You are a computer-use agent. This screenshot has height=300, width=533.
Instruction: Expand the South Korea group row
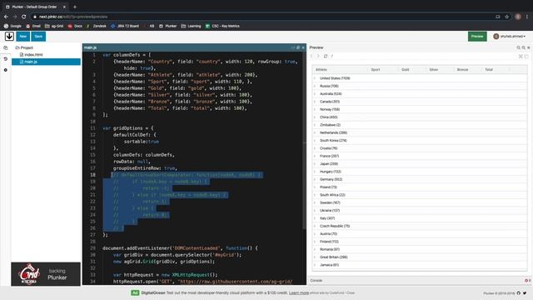point(315,141)
